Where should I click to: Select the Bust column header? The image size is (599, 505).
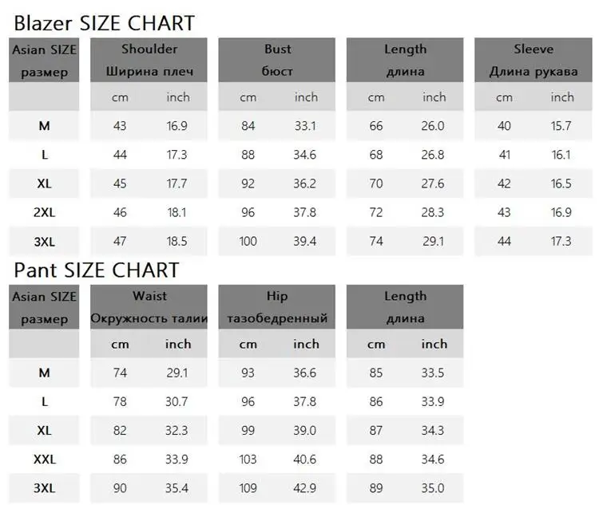tap(277, 60)
